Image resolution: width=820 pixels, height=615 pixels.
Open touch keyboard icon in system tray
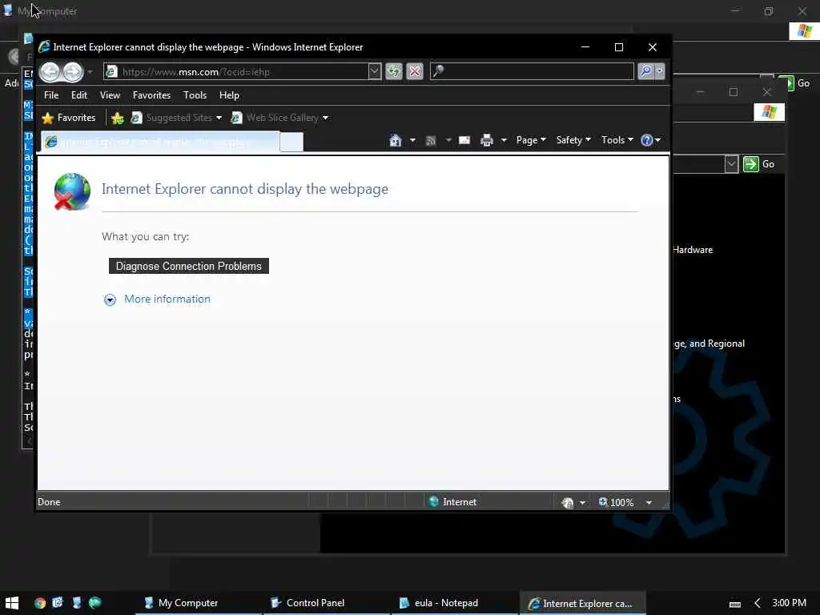735,604
